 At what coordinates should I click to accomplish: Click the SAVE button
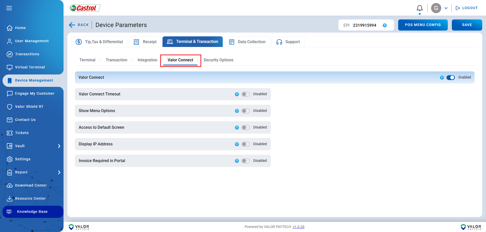[x=467, y=25]
